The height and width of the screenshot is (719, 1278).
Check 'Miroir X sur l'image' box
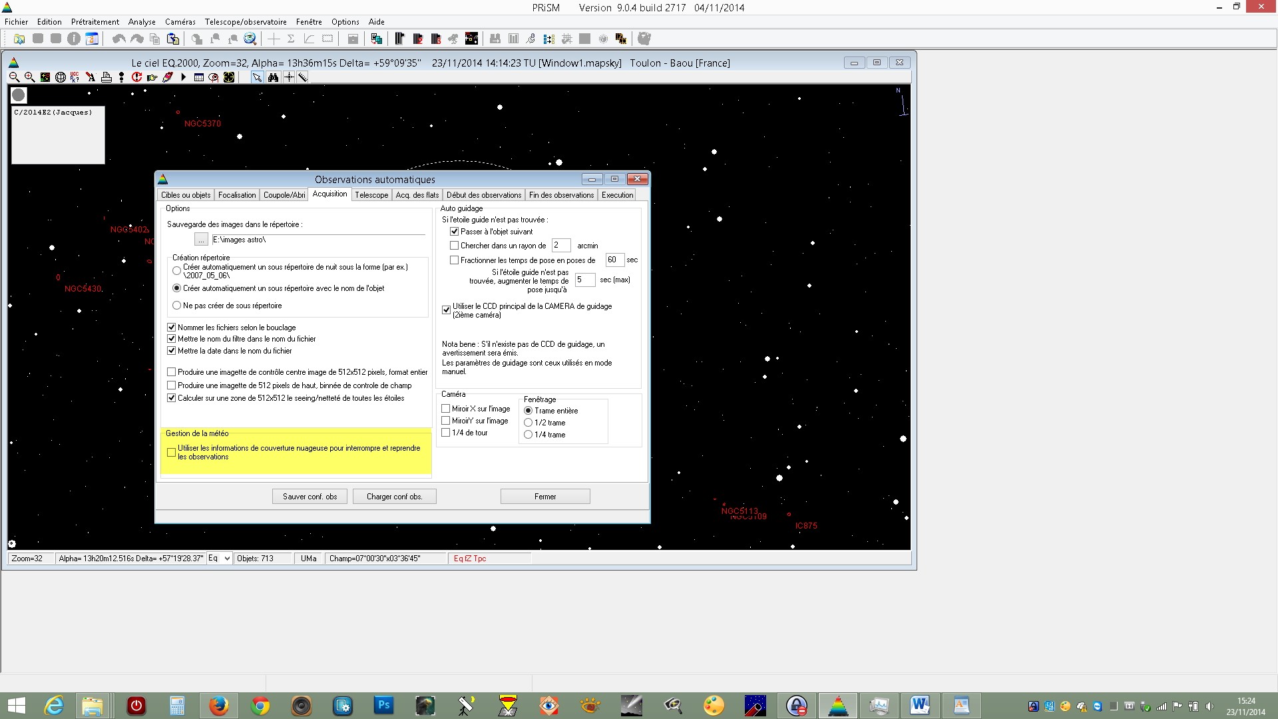point(446,409)
